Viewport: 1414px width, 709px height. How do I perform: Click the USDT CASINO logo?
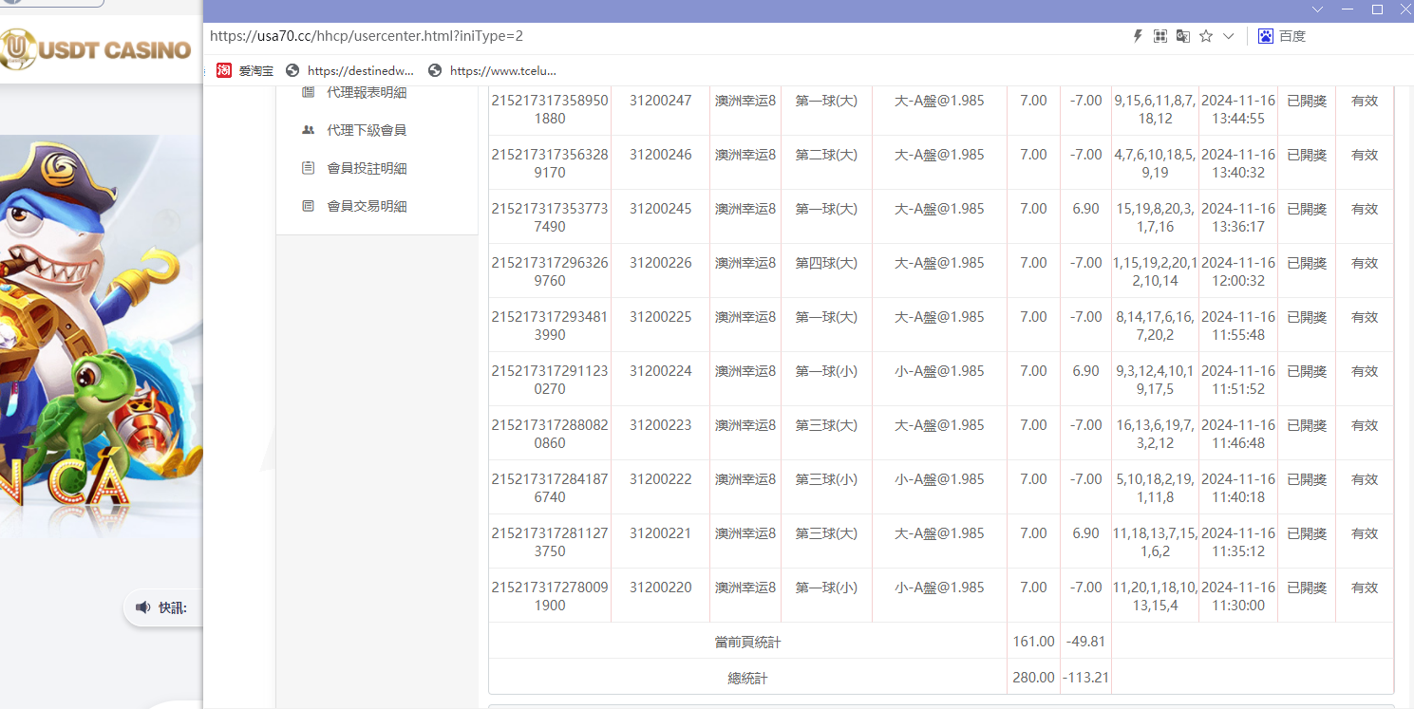(95, 49)
